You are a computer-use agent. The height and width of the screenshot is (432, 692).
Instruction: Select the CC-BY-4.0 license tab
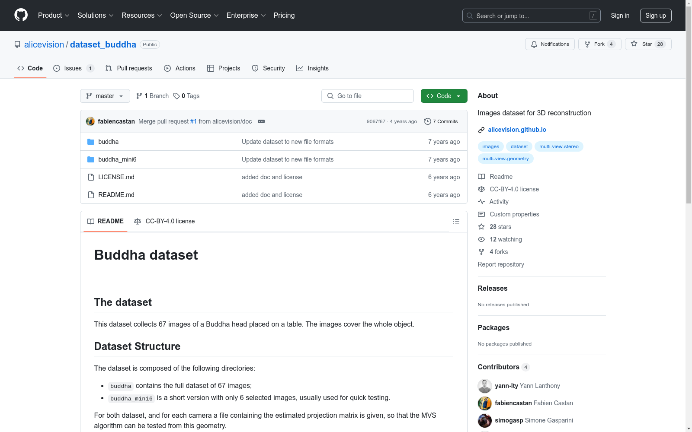164,221
